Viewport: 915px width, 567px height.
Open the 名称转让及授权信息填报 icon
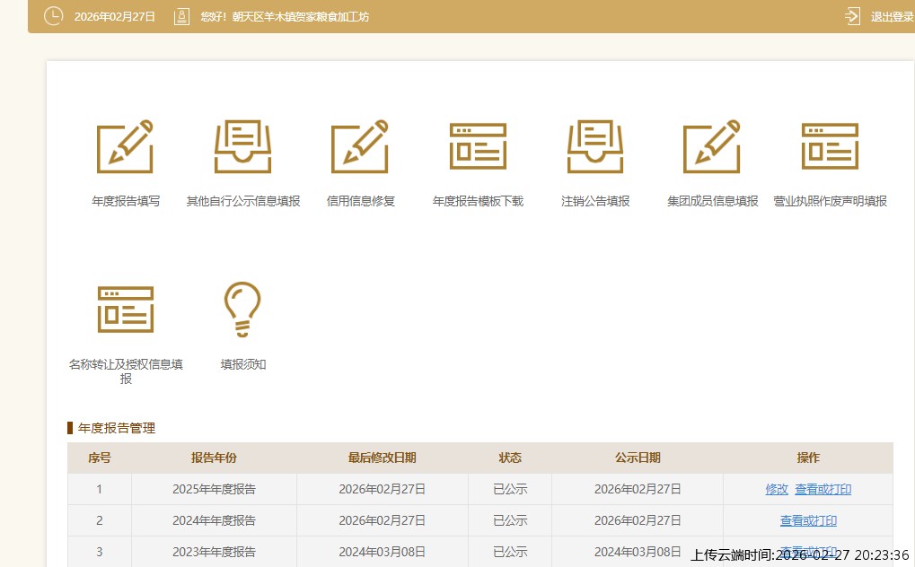click(125, 309)
